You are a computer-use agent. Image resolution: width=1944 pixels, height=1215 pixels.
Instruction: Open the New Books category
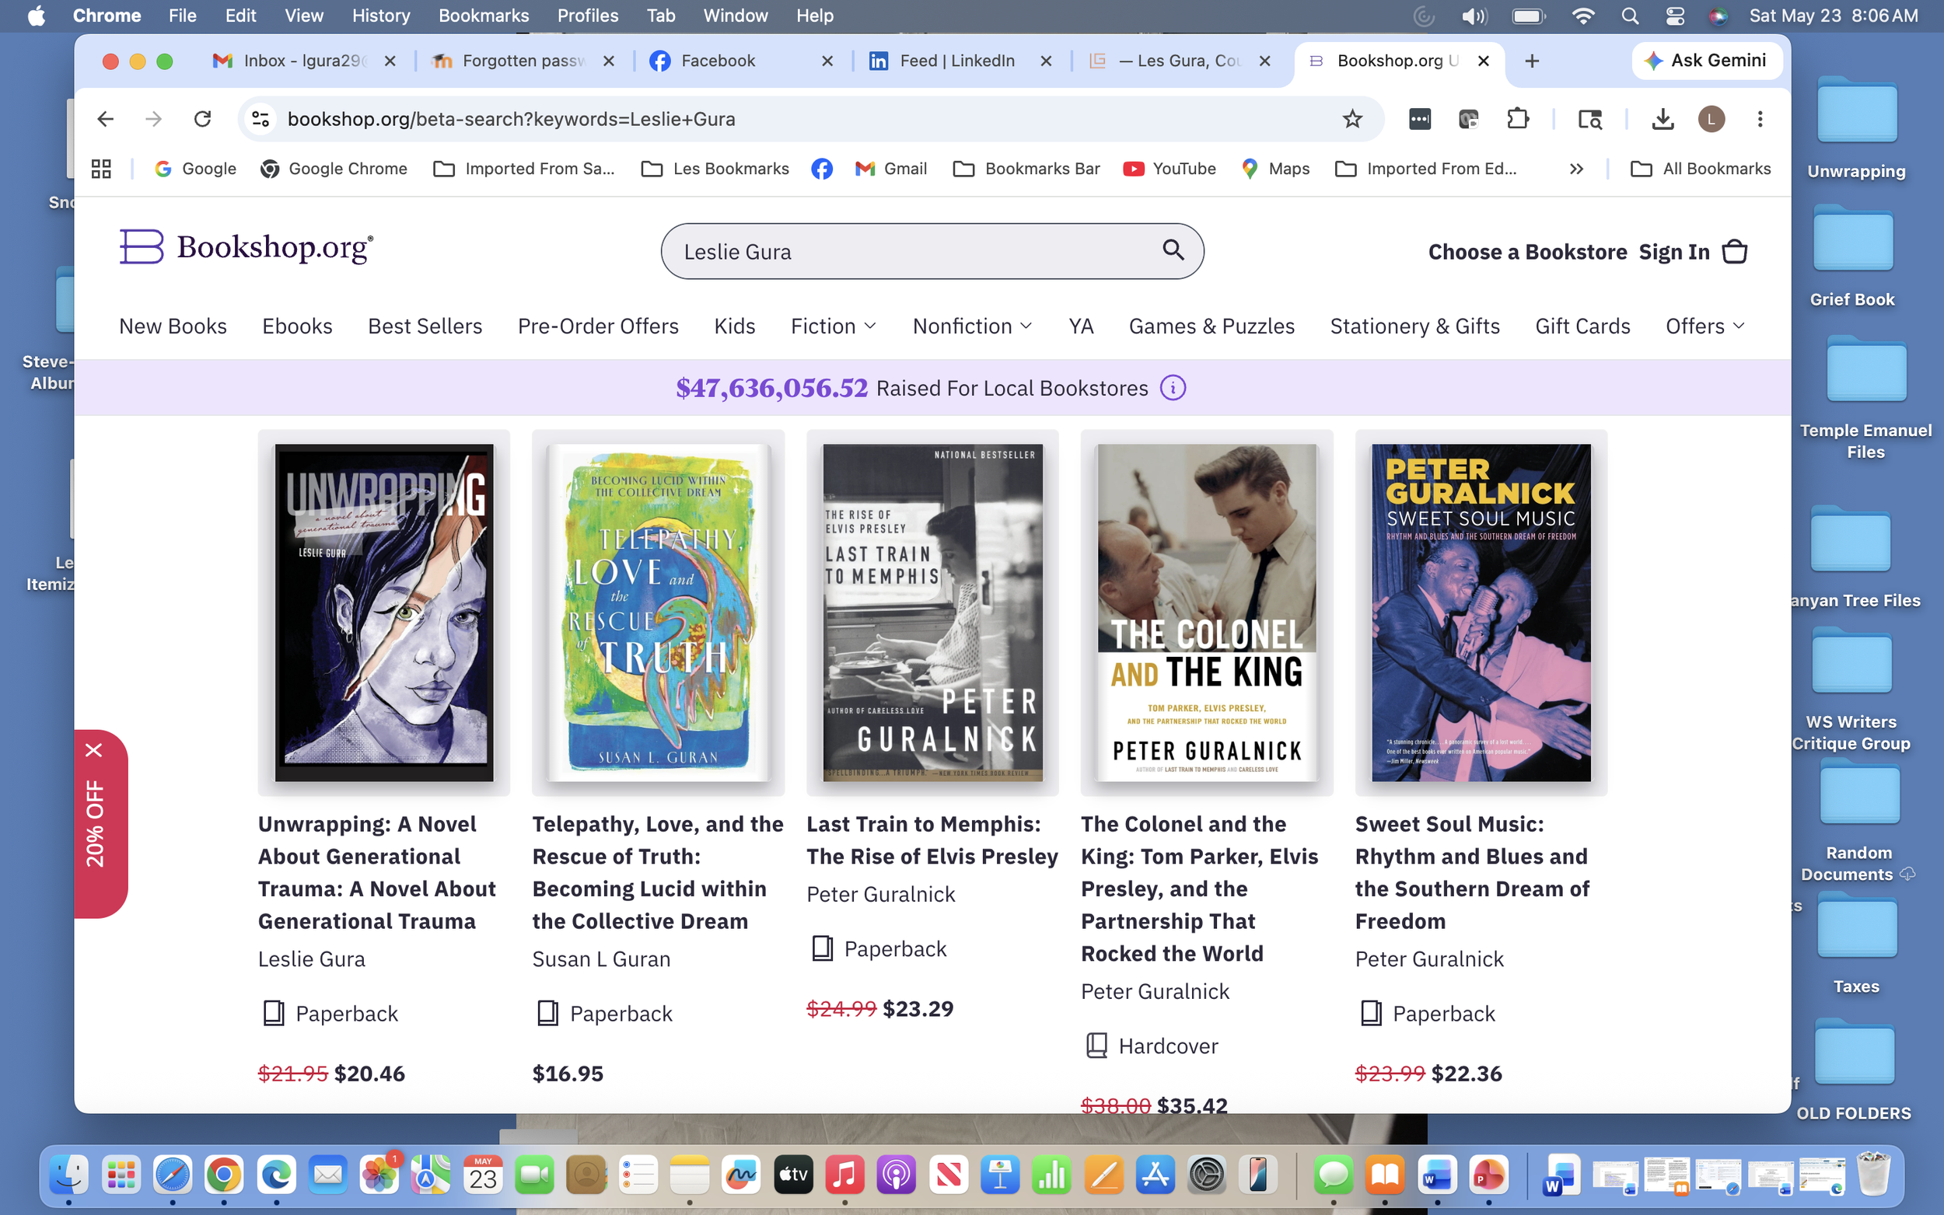pyautogui.click(x=173, y=326)
